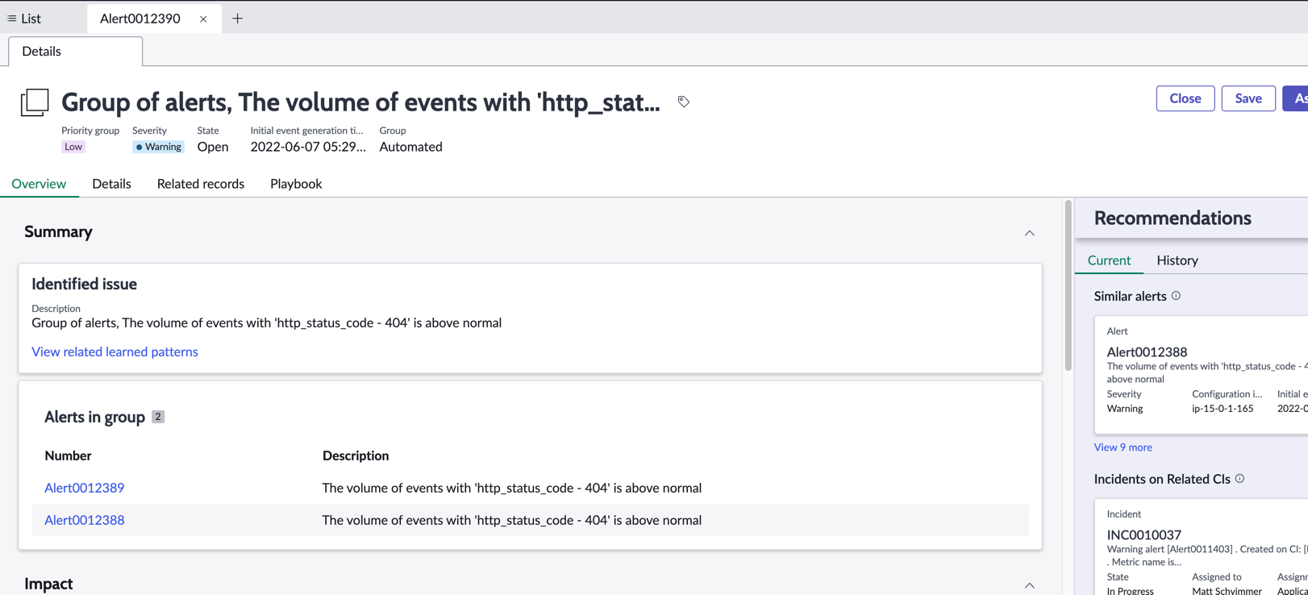Select the Details top-level tab
1308x595 pixels.
tap(75, 51)
